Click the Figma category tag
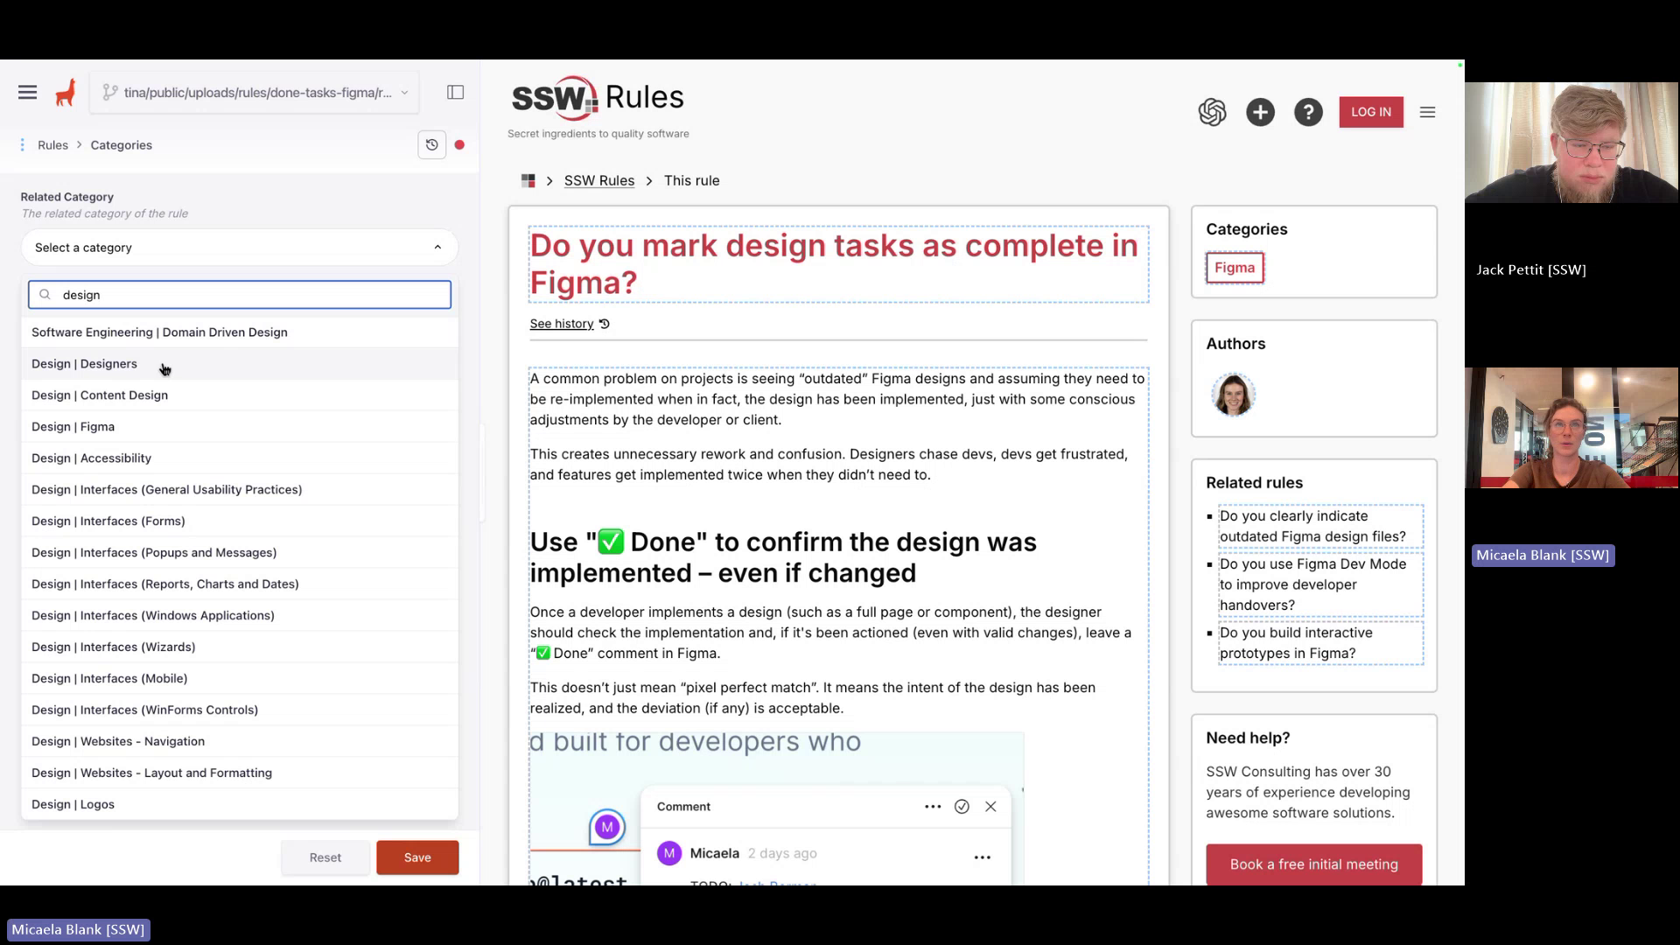The image size is (1680, 945). 1235,268
